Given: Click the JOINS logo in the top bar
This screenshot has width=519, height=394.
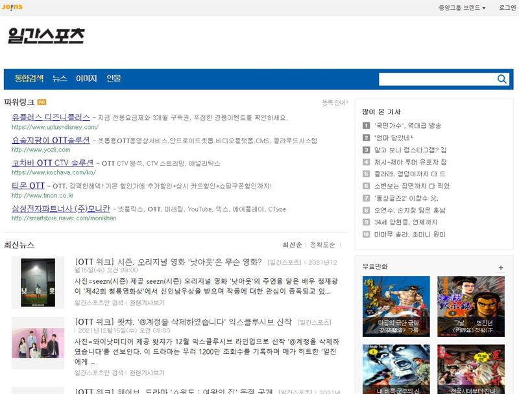Looking at the screenshot, I should (12, 7).
